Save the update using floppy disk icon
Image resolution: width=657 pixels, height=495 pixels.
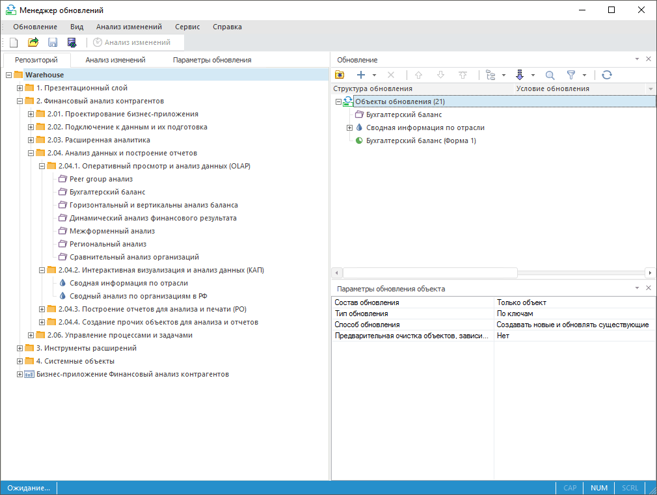point(53,42)
